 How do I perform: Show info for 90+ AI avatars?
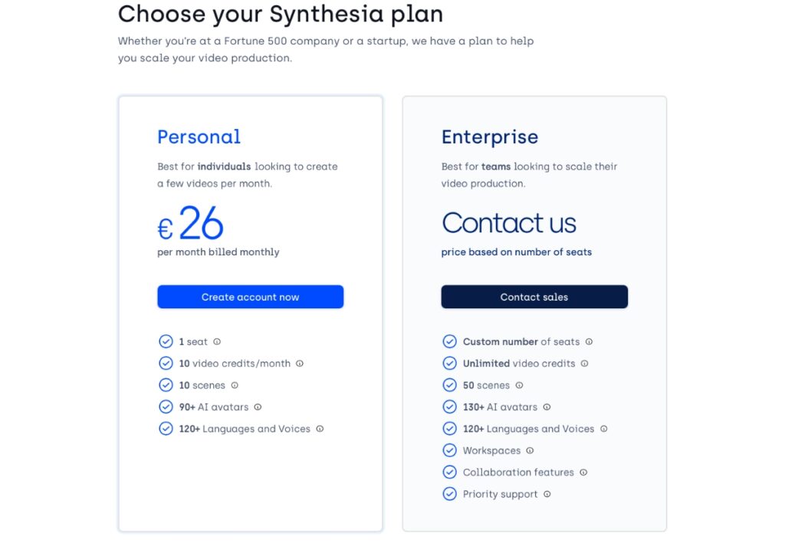click(x=258, y=407)
